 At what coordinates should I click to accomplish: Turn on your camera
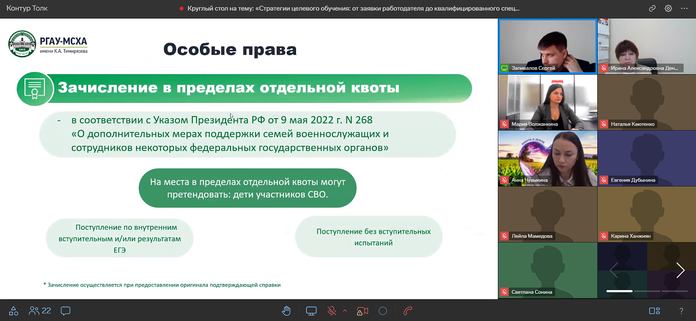[x=362, y=311]
